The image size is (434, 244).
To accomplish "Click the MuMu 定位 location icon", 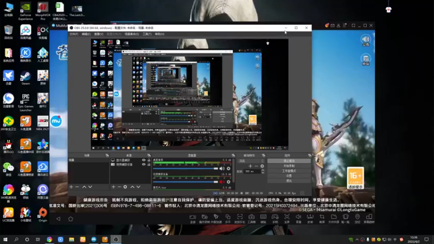I will tap(358, 219).
